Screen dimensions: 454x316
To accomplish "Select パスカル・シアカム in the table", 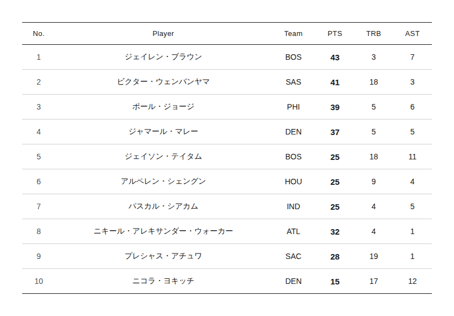I will coord(163,206).
